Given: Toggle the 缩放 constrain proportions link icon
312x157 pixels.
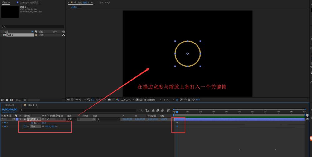Looking at the screenshot, I should tap(43, 126).
